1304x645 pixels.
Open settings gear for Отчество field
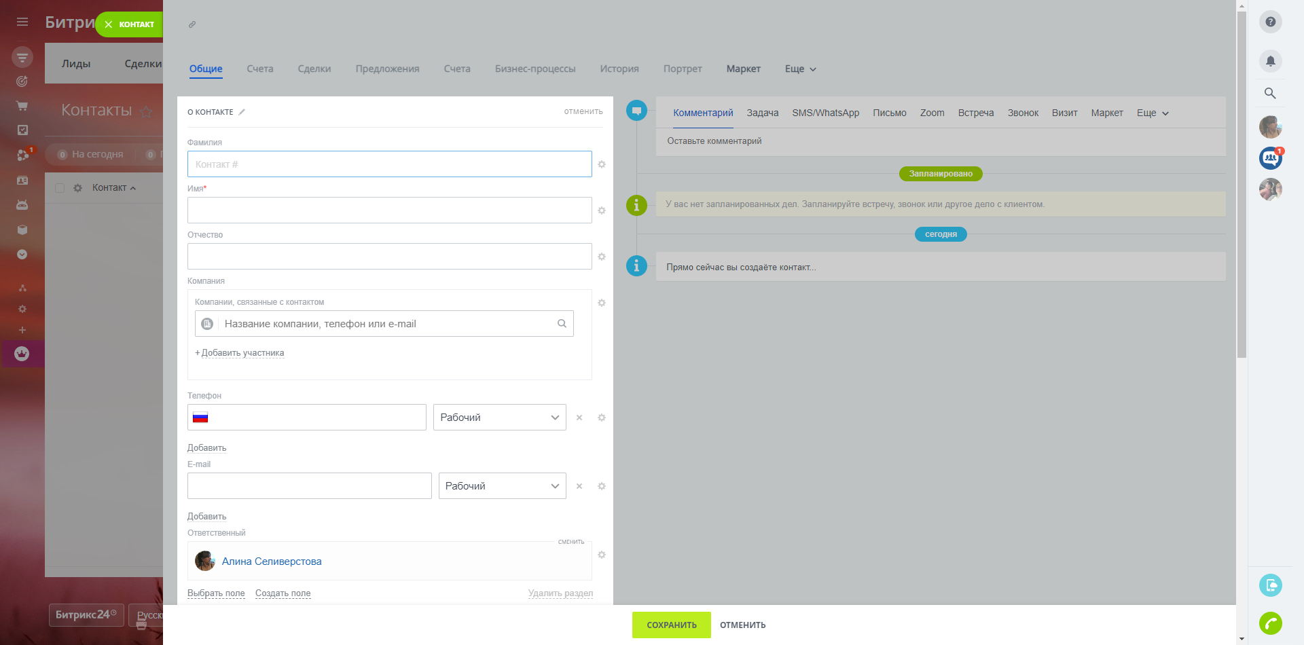click(x=602, y=257)
